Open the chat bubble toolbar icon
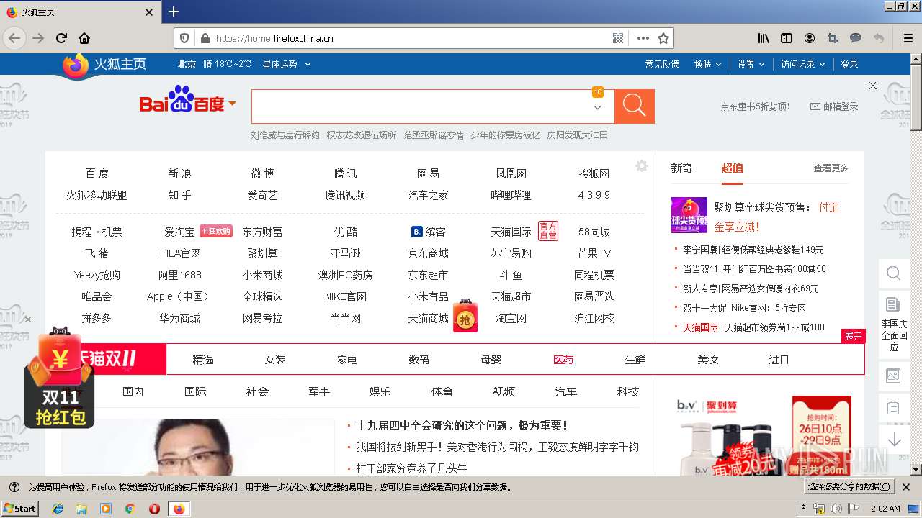 point(856,38)
